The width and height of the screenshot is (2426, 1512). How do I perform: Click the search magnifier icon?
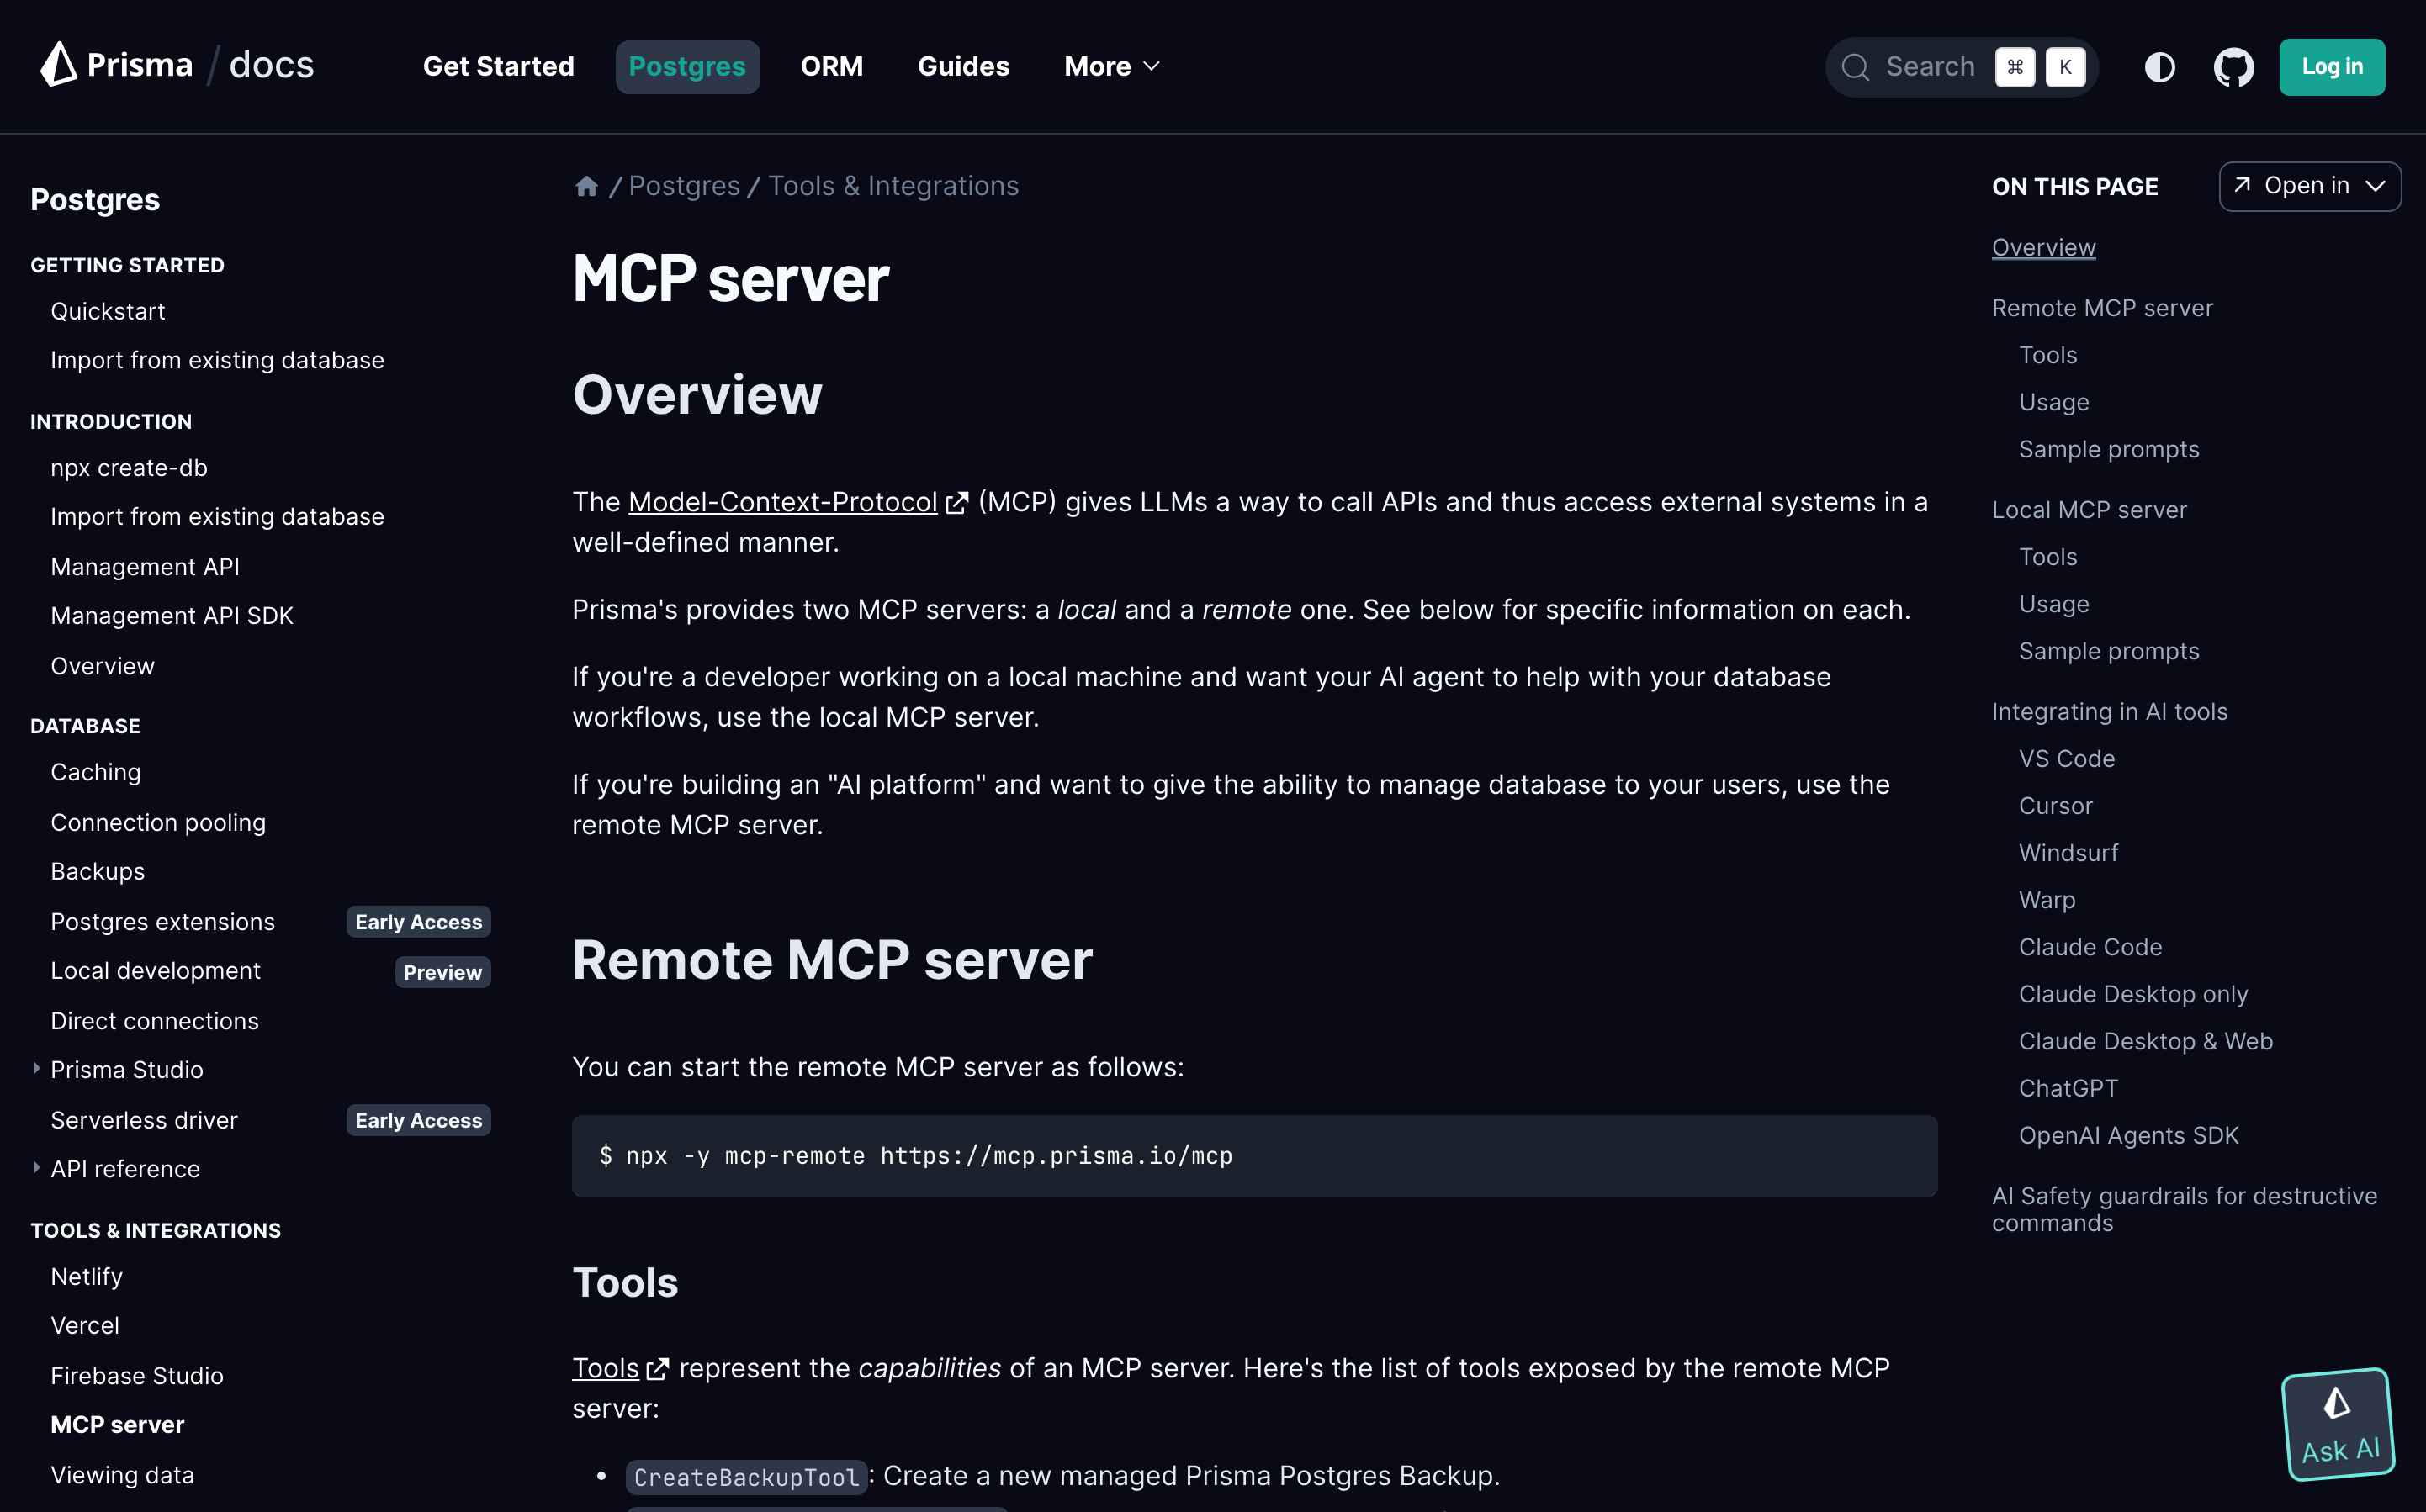click(x=1855, y=67)
